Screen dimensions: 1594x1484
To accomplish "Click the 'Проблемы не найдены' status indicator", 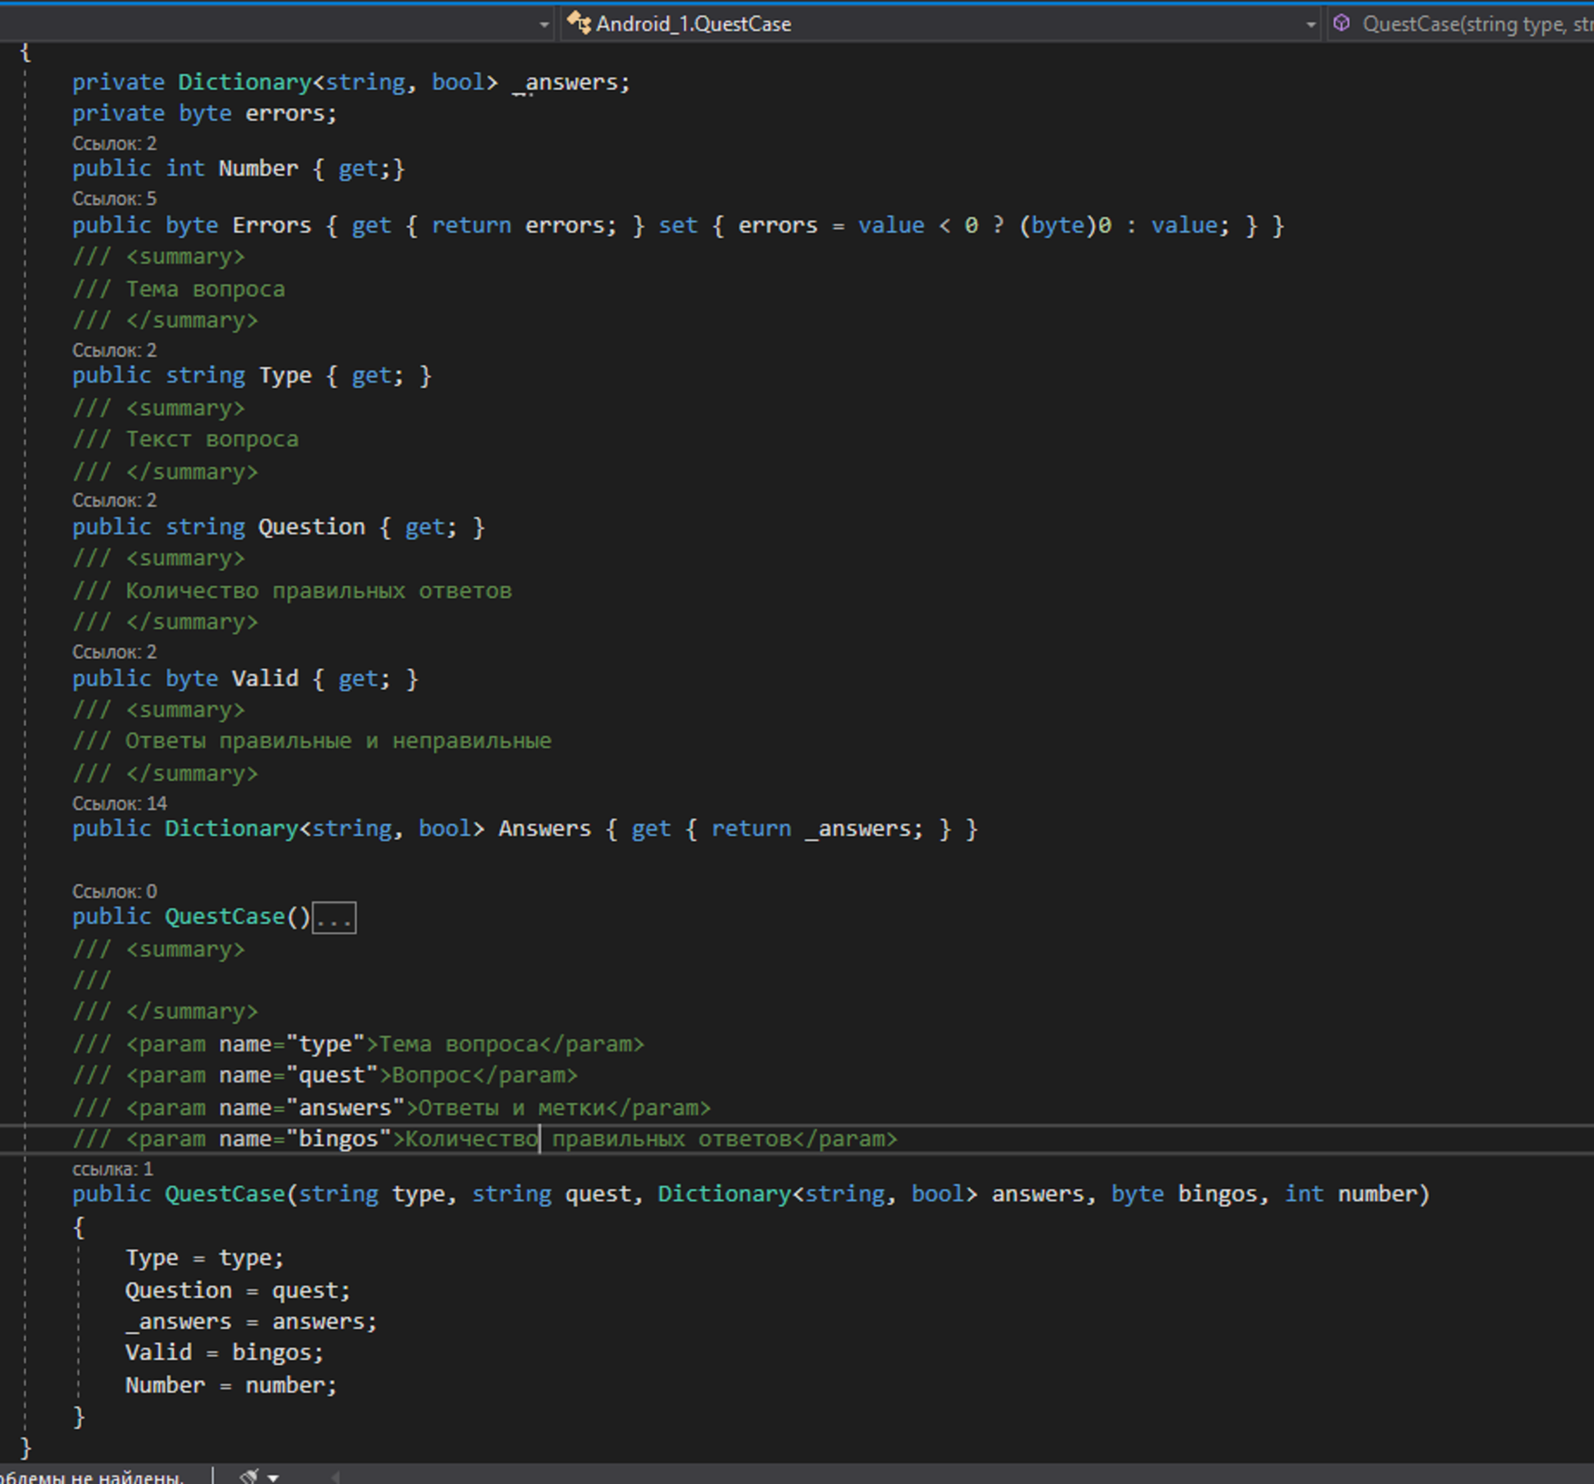I will 92,1477.
